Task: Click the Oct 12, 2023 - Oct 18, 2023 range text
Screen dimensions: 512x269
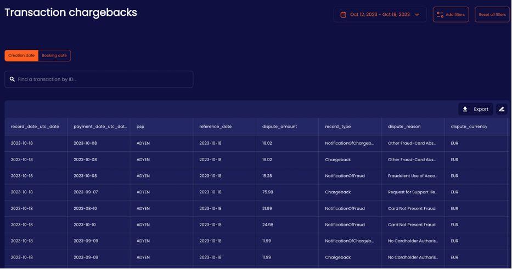Action: tap(380, 15)
